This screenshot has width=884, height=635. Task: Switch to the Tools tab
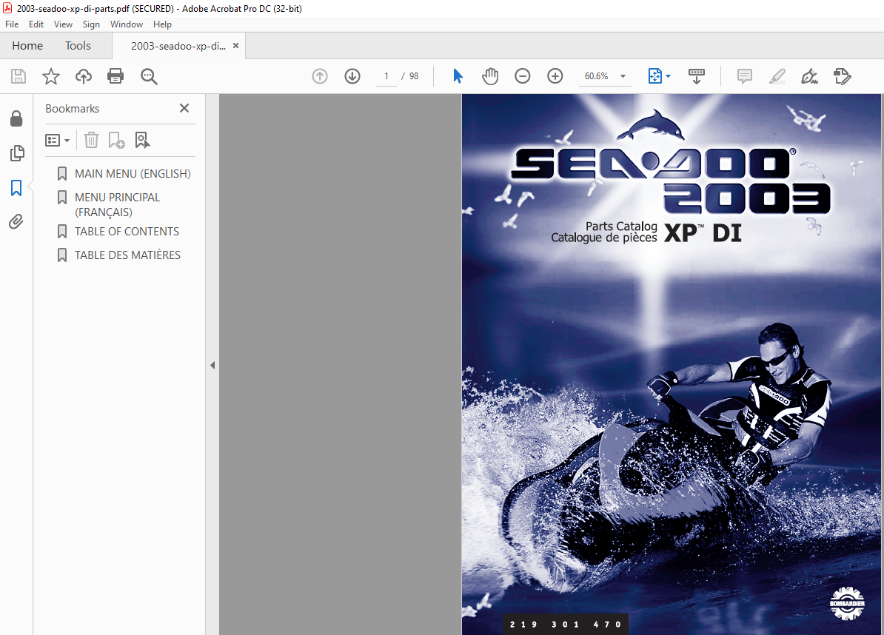tap(78, 46)
